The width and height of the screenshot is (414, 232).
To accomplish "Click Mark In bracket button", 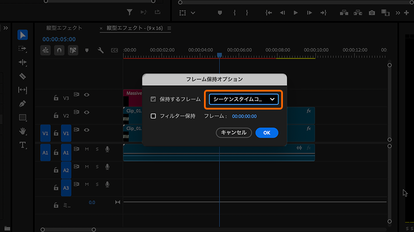I will pos(235,12).
